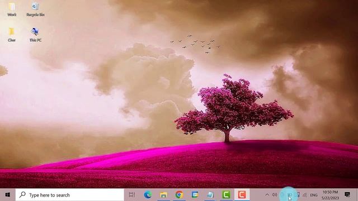Launch Microsoft Edge from the taskbar
This screenshot has width=358, height=201.
pos(148,195)
